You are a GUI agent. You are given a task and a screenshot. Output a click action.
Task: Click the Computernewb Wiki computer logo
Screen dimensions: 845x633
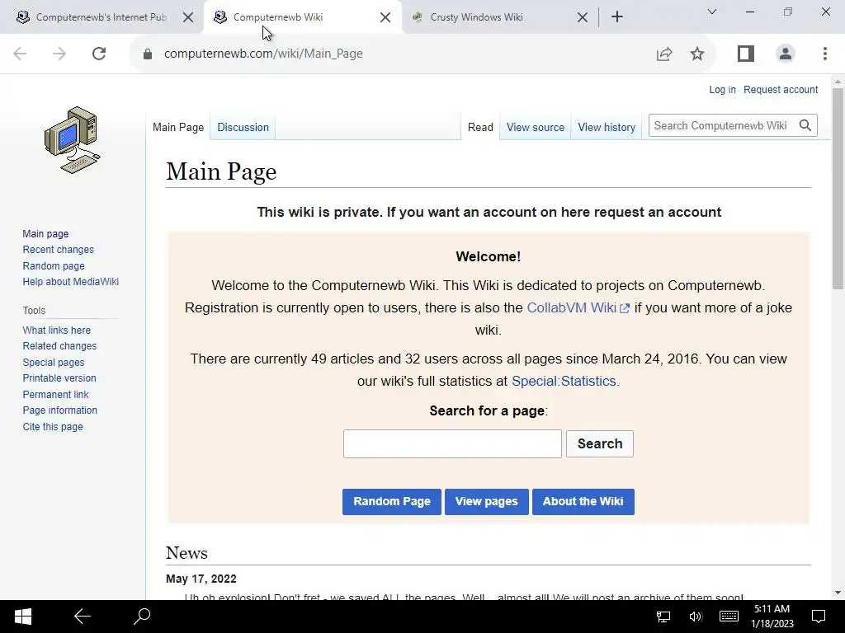coord(73,140)
